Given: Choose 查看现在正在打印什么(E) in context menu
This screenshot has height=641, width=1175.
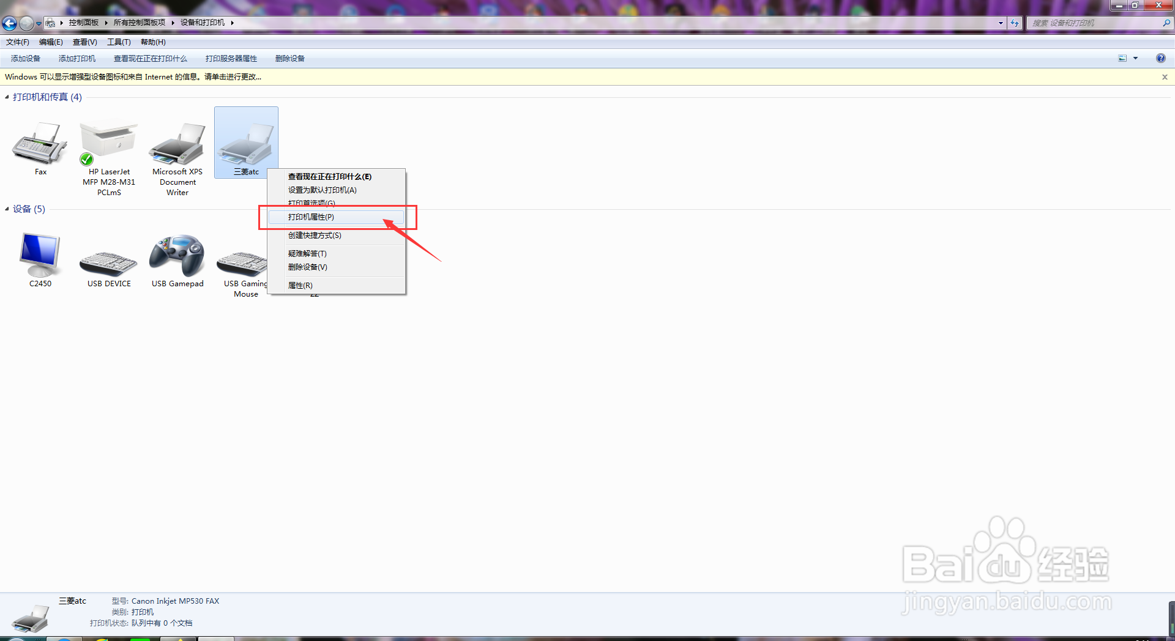Looking at the screenshot, I should coord(337,177).
